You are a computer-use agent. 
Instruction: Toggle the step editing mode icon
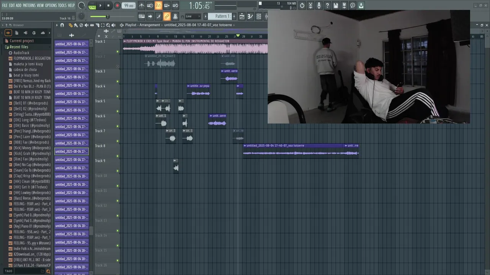pos(158,16)
